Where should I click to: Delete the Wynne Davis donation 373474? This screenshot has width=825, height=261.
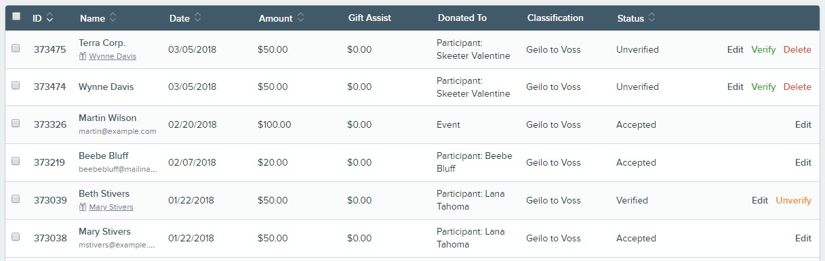(x=797, y=87)
